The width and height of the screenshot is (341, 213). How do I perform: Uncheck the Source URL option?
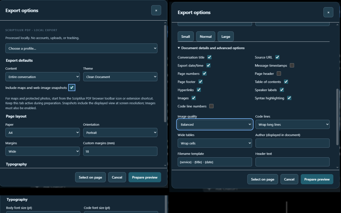tap(277, 57)
